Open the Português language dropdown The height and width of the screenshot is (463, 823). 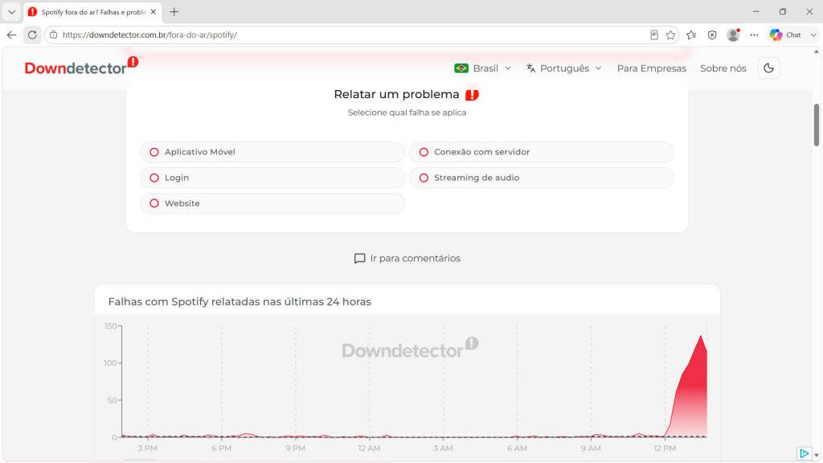[x=563, y=68]
